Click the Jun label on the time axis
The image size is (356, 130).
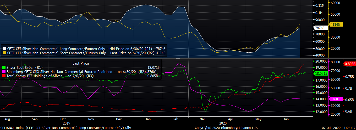(286, 119)
